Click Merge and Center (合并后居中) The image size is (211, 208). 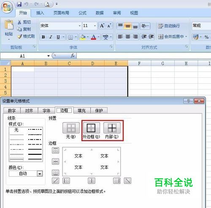pos(171,37)
